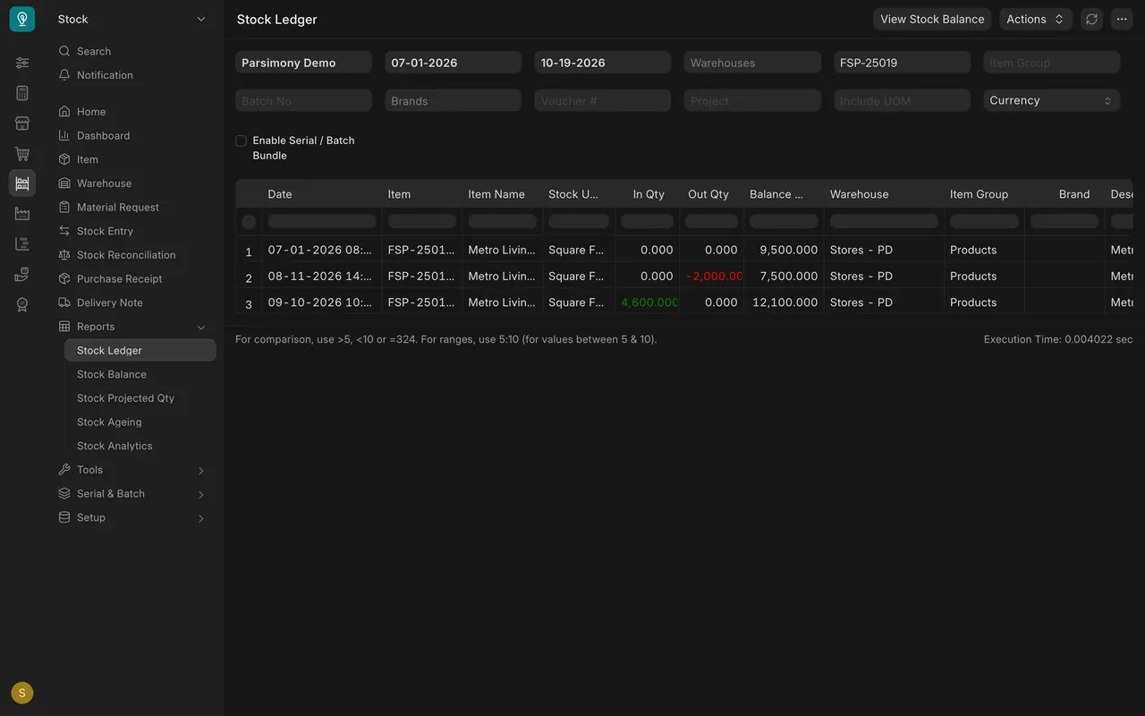Open the Buying cart icon in left rail
The width and height of the screenshot is (1145, 716).
(x=22, y=154)
